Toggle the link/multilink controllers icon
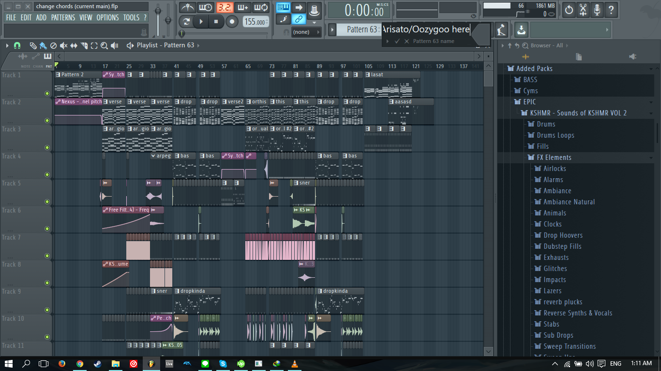The height and width of the screenshot is (371, 661). [x=299, y=19]
